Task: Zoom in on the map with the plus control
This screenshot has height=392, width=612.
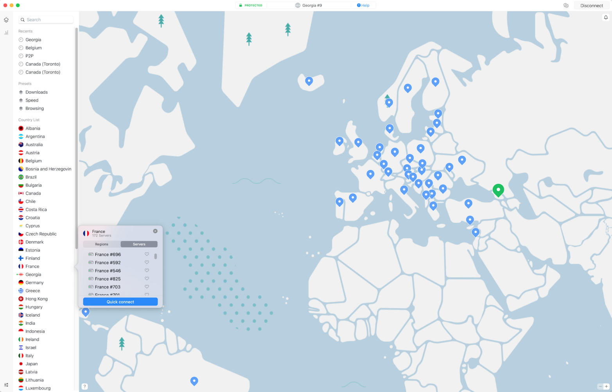Action: pyautogui.click(x=606, y=386)
